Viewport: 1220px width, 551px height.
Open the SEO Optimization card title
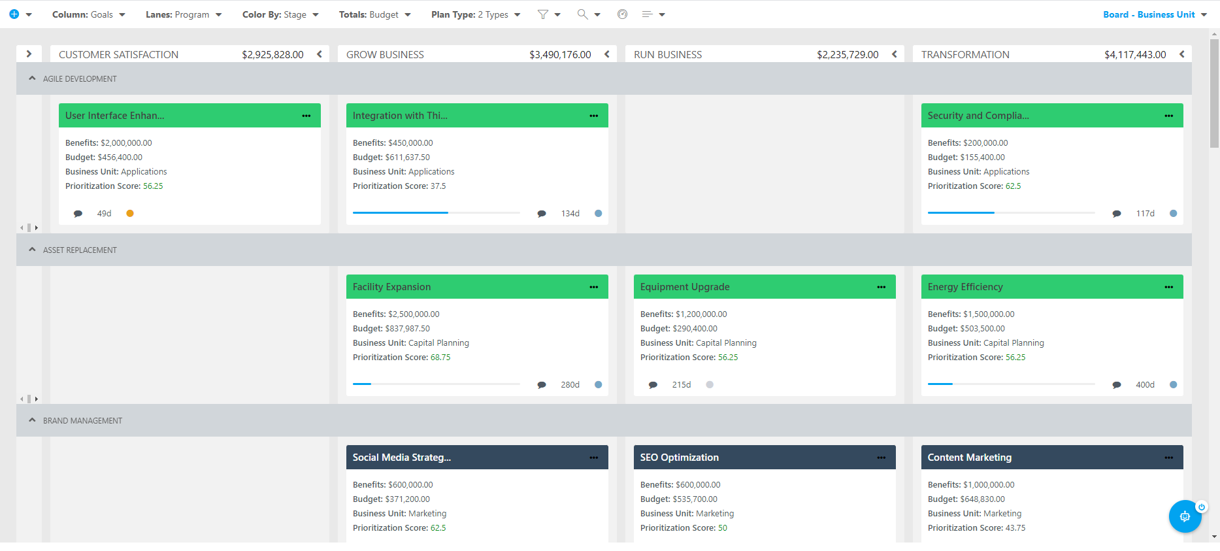(680, 458)
